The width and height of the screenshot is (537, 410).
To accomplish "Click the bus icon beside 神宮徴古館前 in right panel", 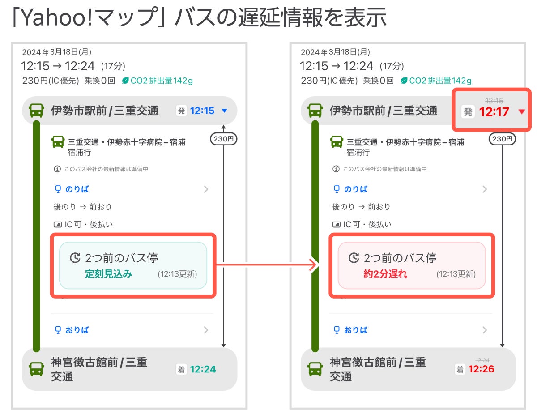I will 315,369.
